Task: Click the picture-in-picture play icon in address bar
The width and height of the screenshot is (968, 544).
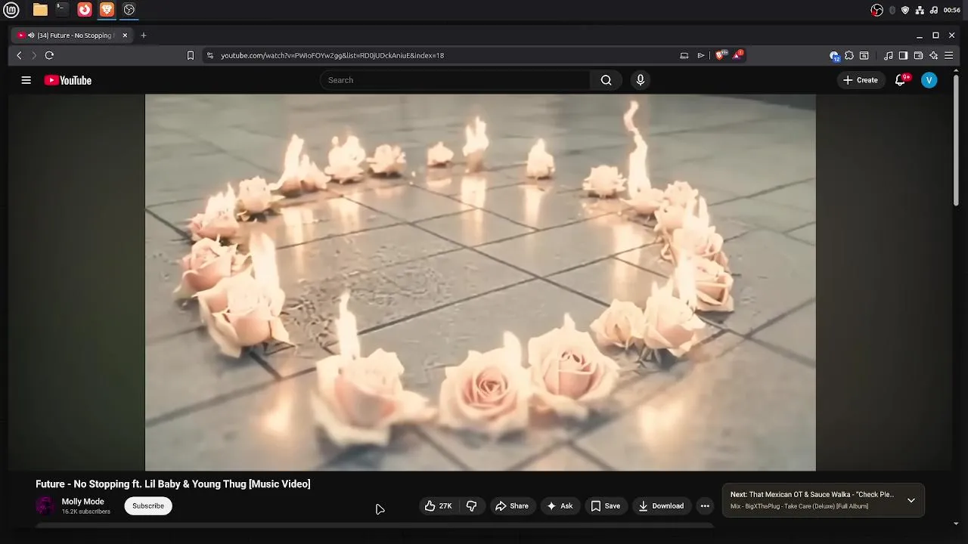Action: coord(701,55)
